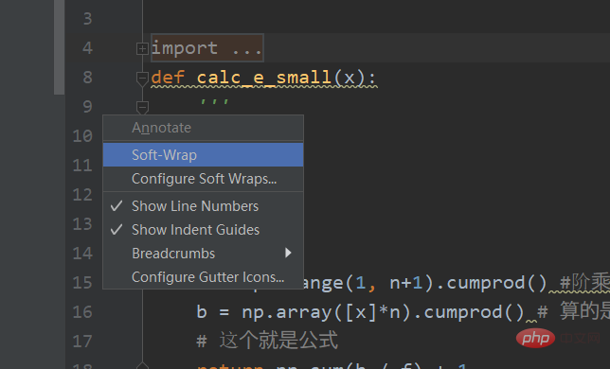
Task: Click line number 8 in the gutter
Action: click(x=87, y=77)
